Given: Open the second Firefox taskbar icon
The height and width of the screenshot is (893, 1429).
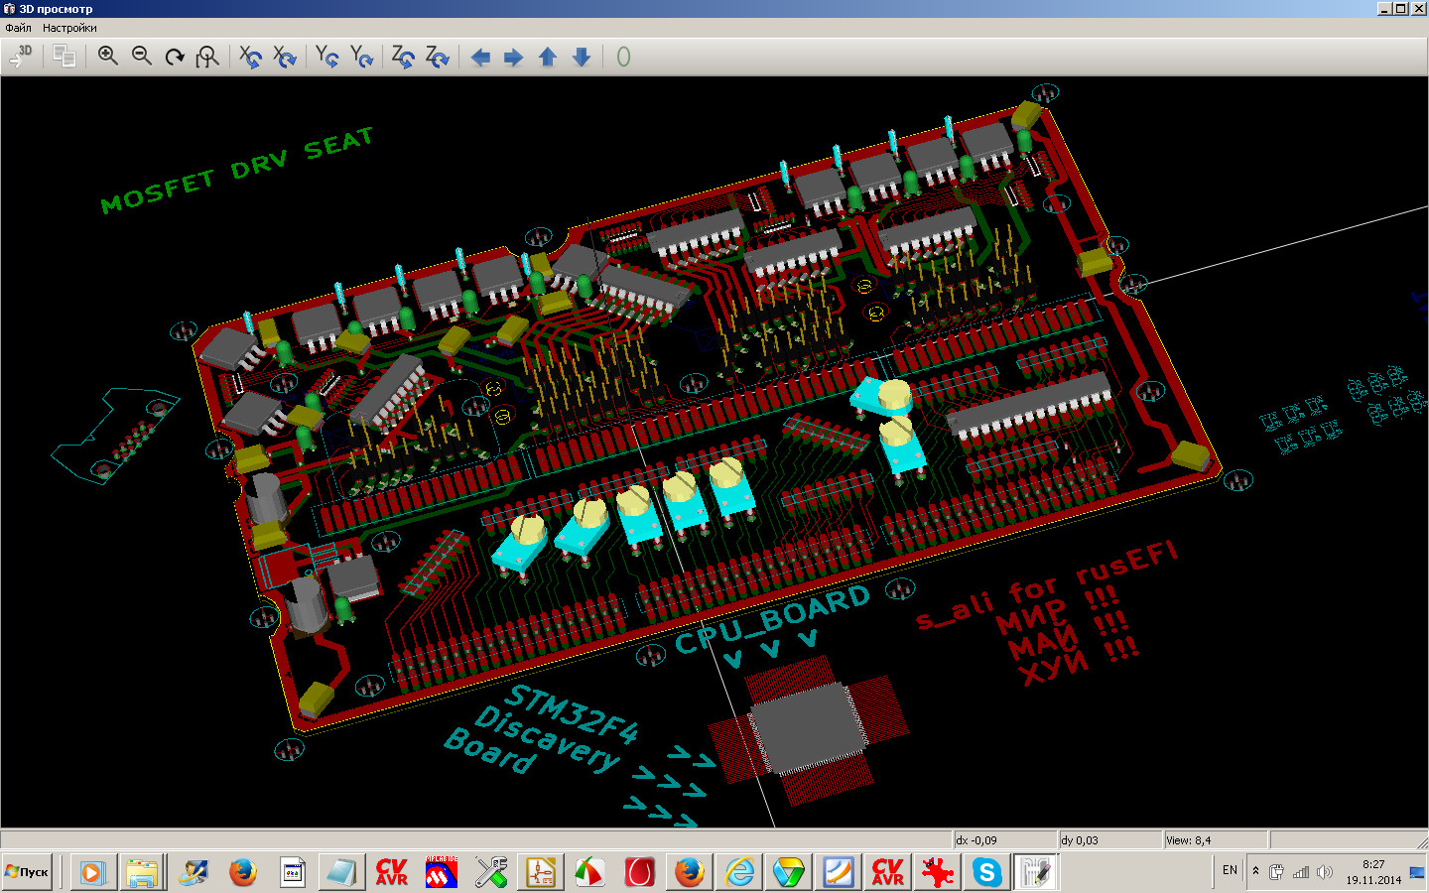Looking at the screenshot, I should coord(690,872).
